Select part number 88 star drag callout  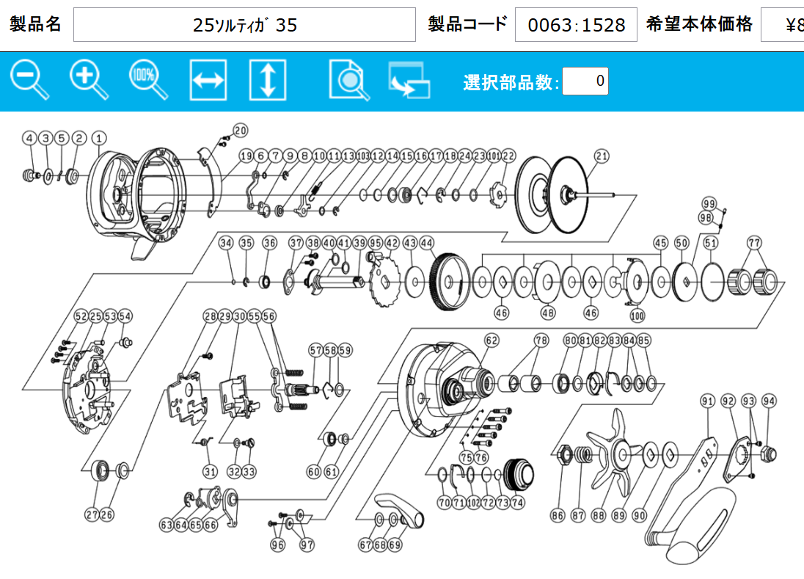tap(599, 515)
